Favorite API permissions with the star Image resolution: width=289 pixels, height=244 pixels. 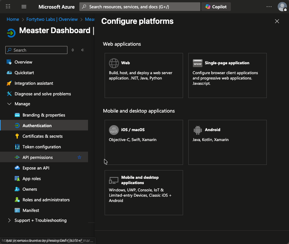pyautogui.click(x=79, y=158)
